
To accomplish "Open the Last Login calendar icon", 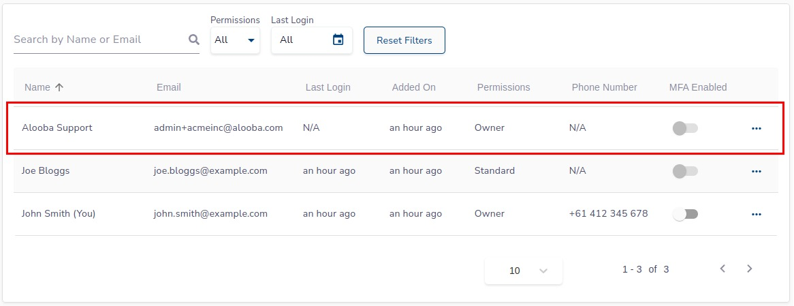I will click(338, 40).
